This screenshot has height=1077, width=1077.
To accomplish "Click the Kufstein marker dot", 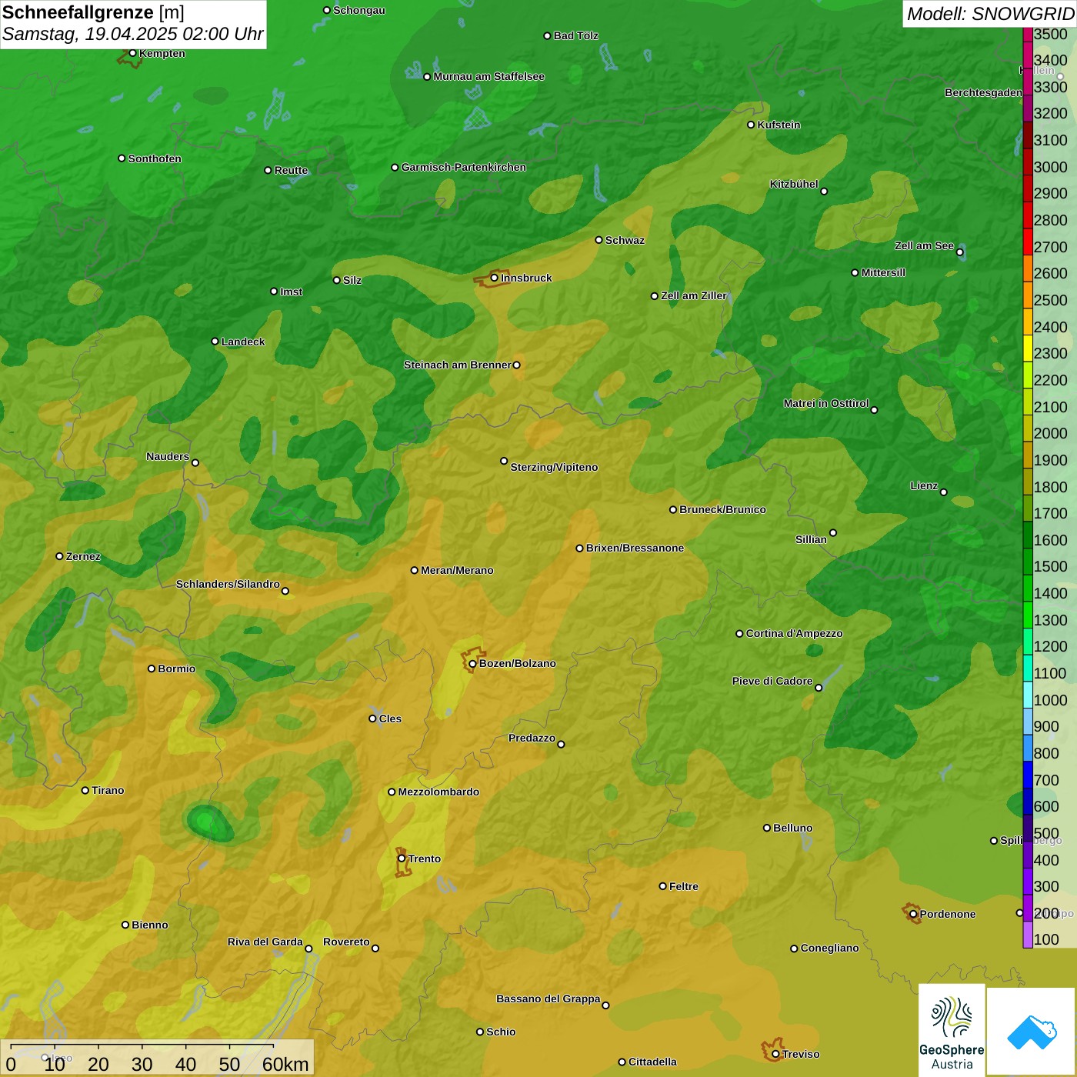I will pyautogui.click(x=751, y=125).
